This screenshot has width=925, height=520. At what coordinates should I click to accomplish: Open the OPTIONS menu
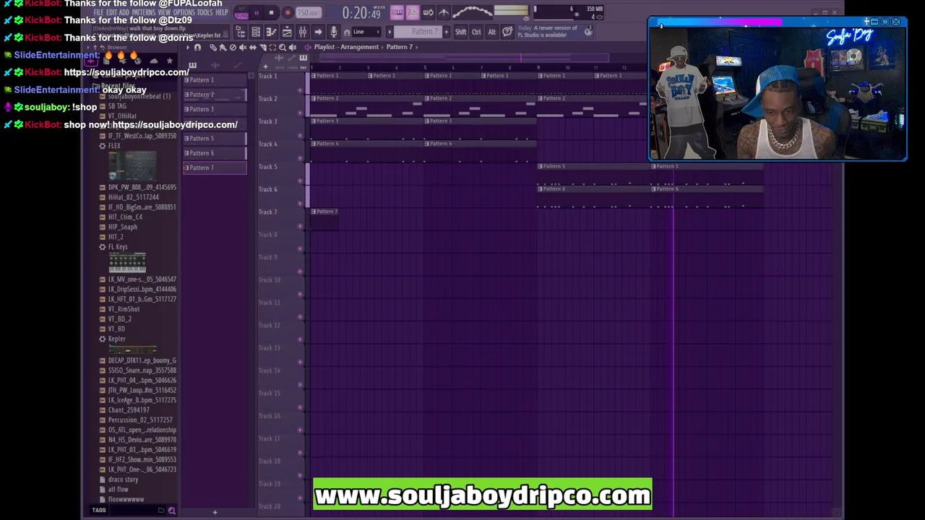(184, 12)
